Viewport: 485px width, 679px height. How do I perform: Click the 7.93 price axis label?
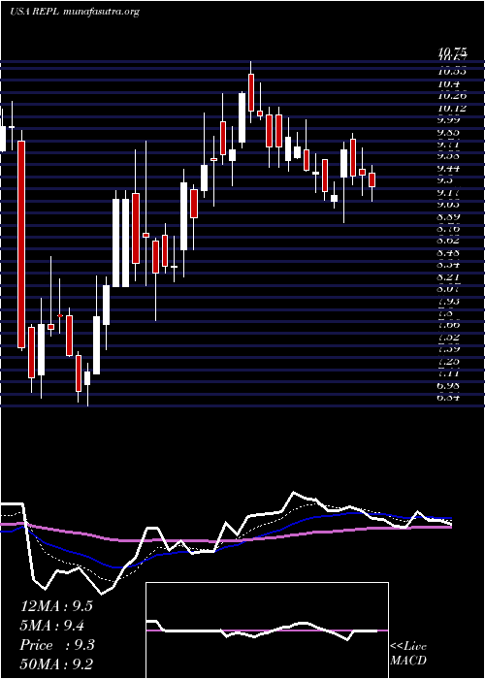tap(450, 301)
